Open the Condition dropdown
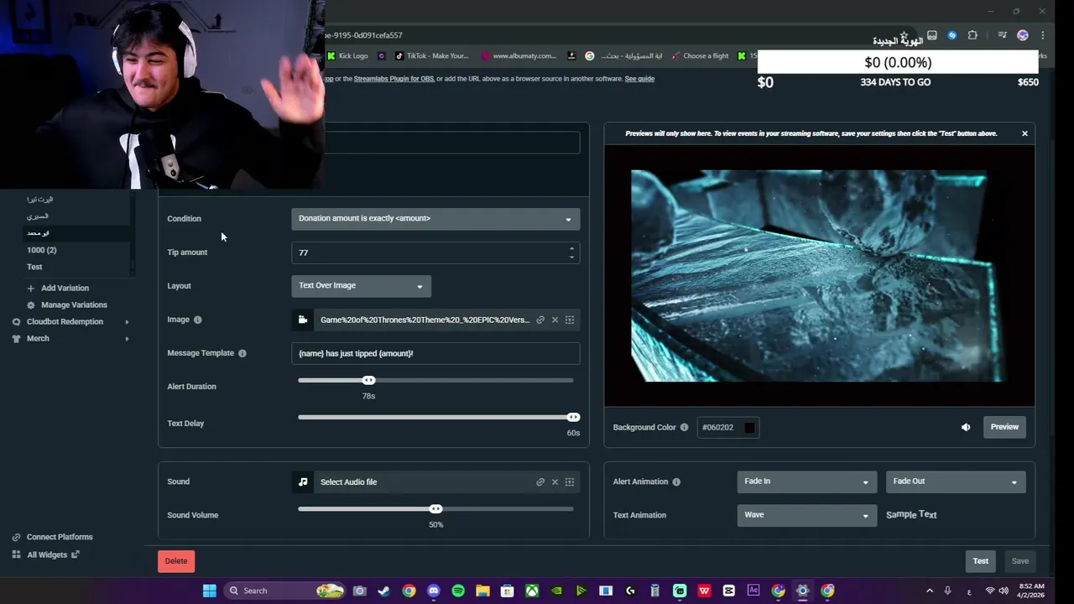This screenshot has height=604, width=1074. [x=435, y=218]
